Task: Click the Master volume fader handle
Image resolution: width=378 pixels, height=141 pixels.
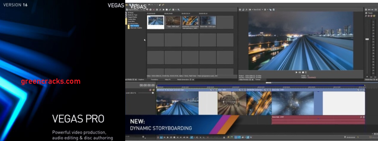Action: tap(367, 39)
